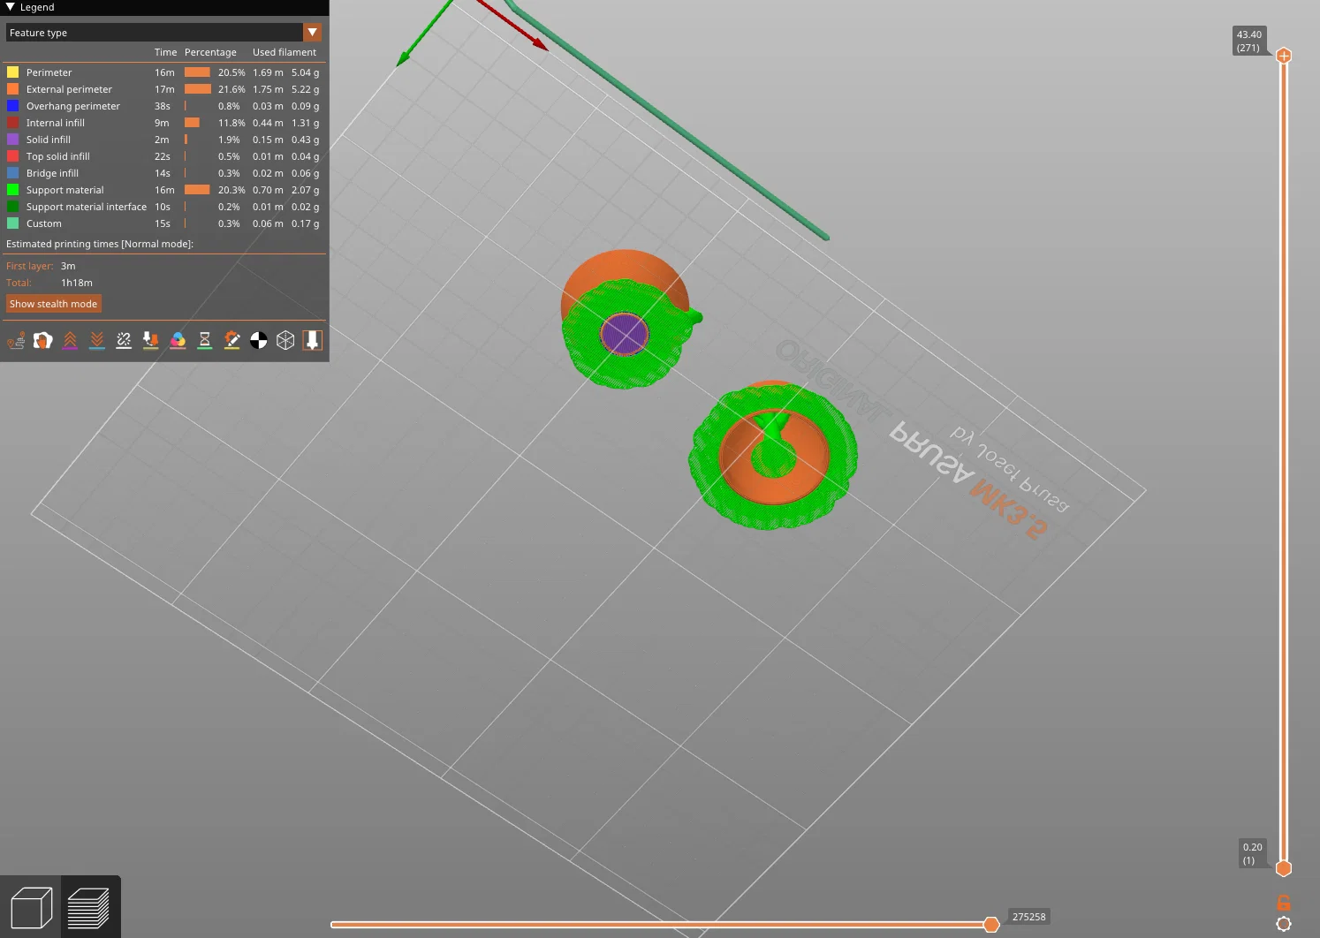Toggle the Tool changes icon
Image resolution: width=1320 pixels, height=938 pixels.
pyautogui.click(x=151, y=340)
